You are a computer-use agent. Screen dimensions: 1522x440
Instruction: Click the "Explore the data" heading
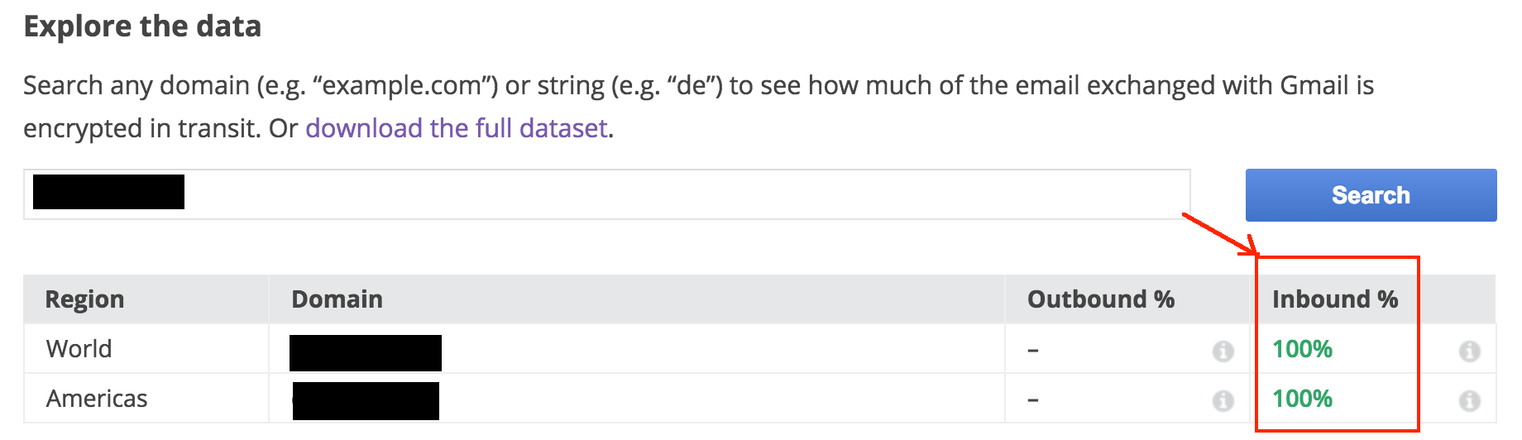coord(142,26)
